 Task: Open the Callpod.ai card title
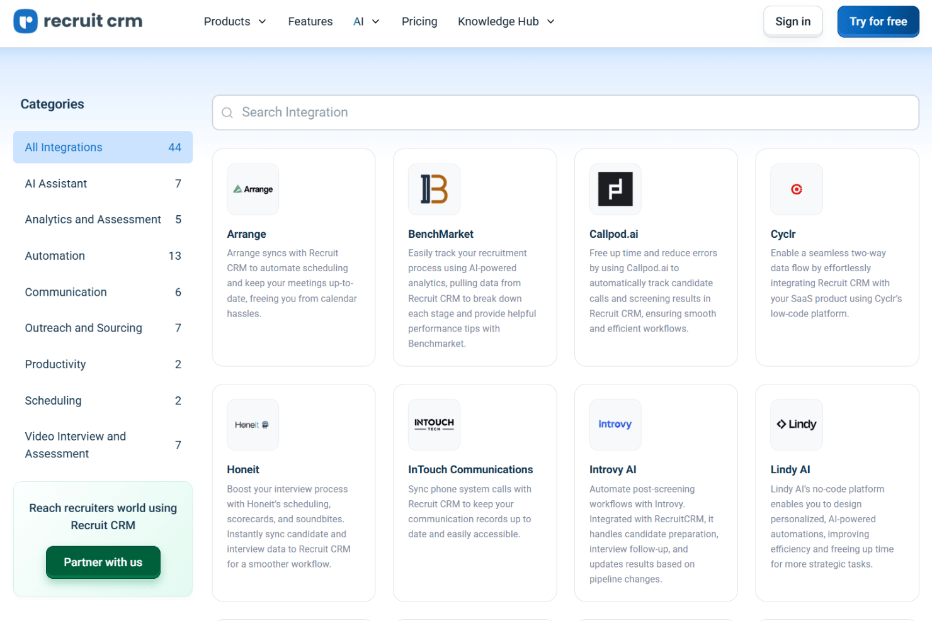coord(614,234)
